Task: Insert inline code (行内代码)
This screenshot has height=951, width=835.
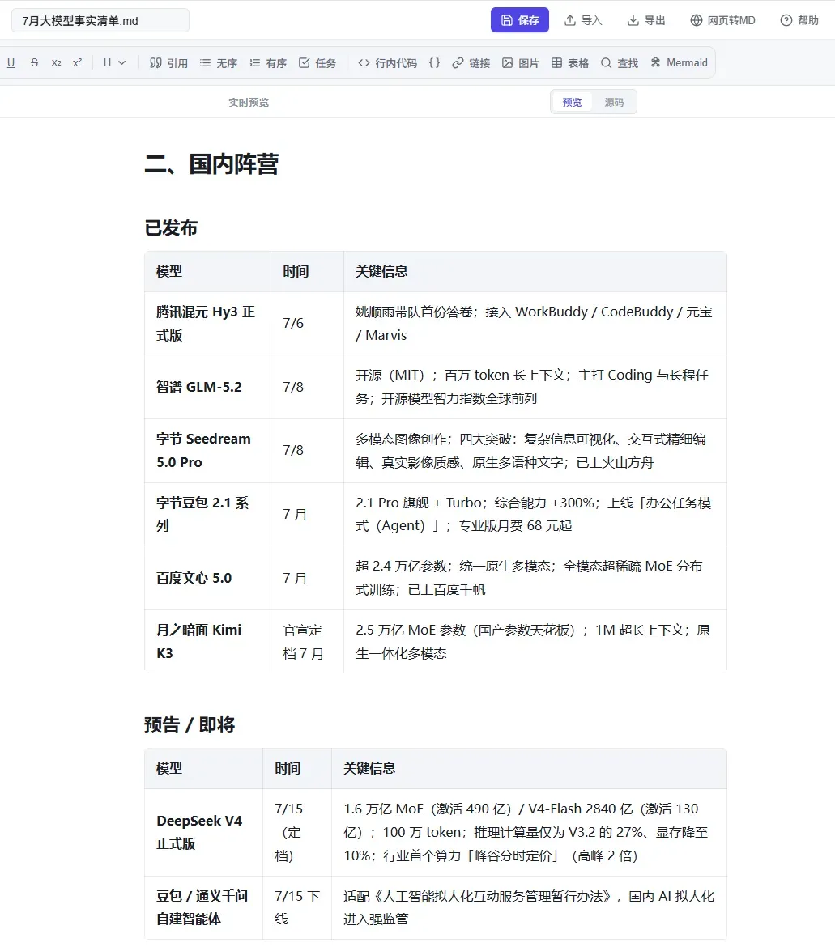Action: click(387, 62)
